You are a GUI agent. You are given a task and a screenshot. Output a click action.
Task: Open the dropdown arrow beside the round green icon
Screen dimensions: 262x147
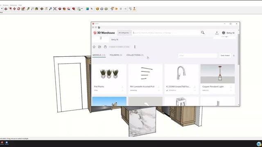[x=82, y=9]
